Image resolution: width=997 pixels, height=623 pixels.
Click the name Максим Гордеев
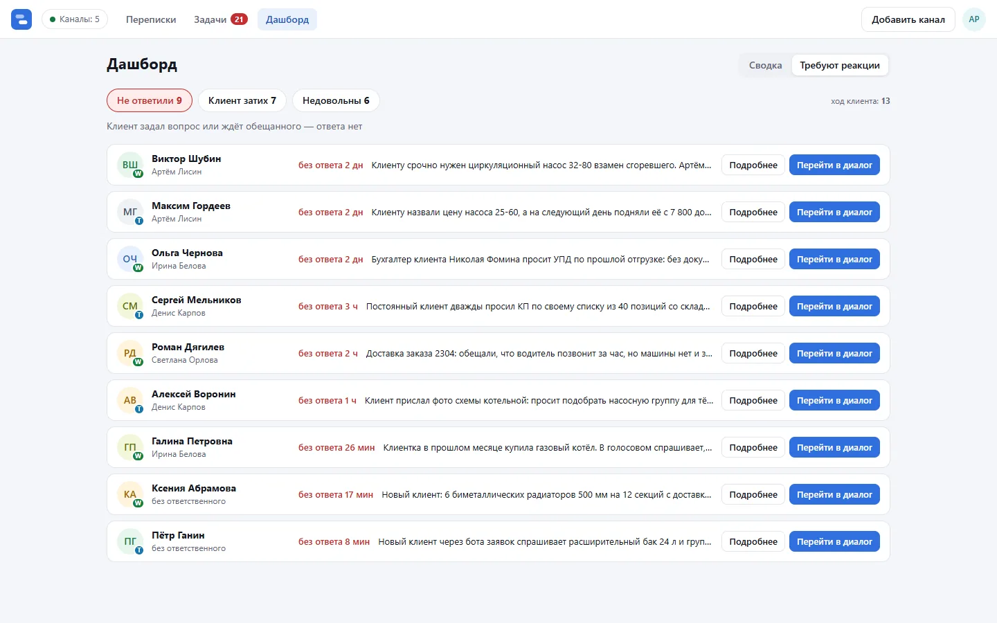[191, 206]
